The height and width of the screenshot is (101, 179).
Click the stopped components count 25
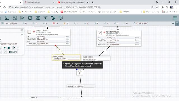pyautogui.click(x=55, y=24)
